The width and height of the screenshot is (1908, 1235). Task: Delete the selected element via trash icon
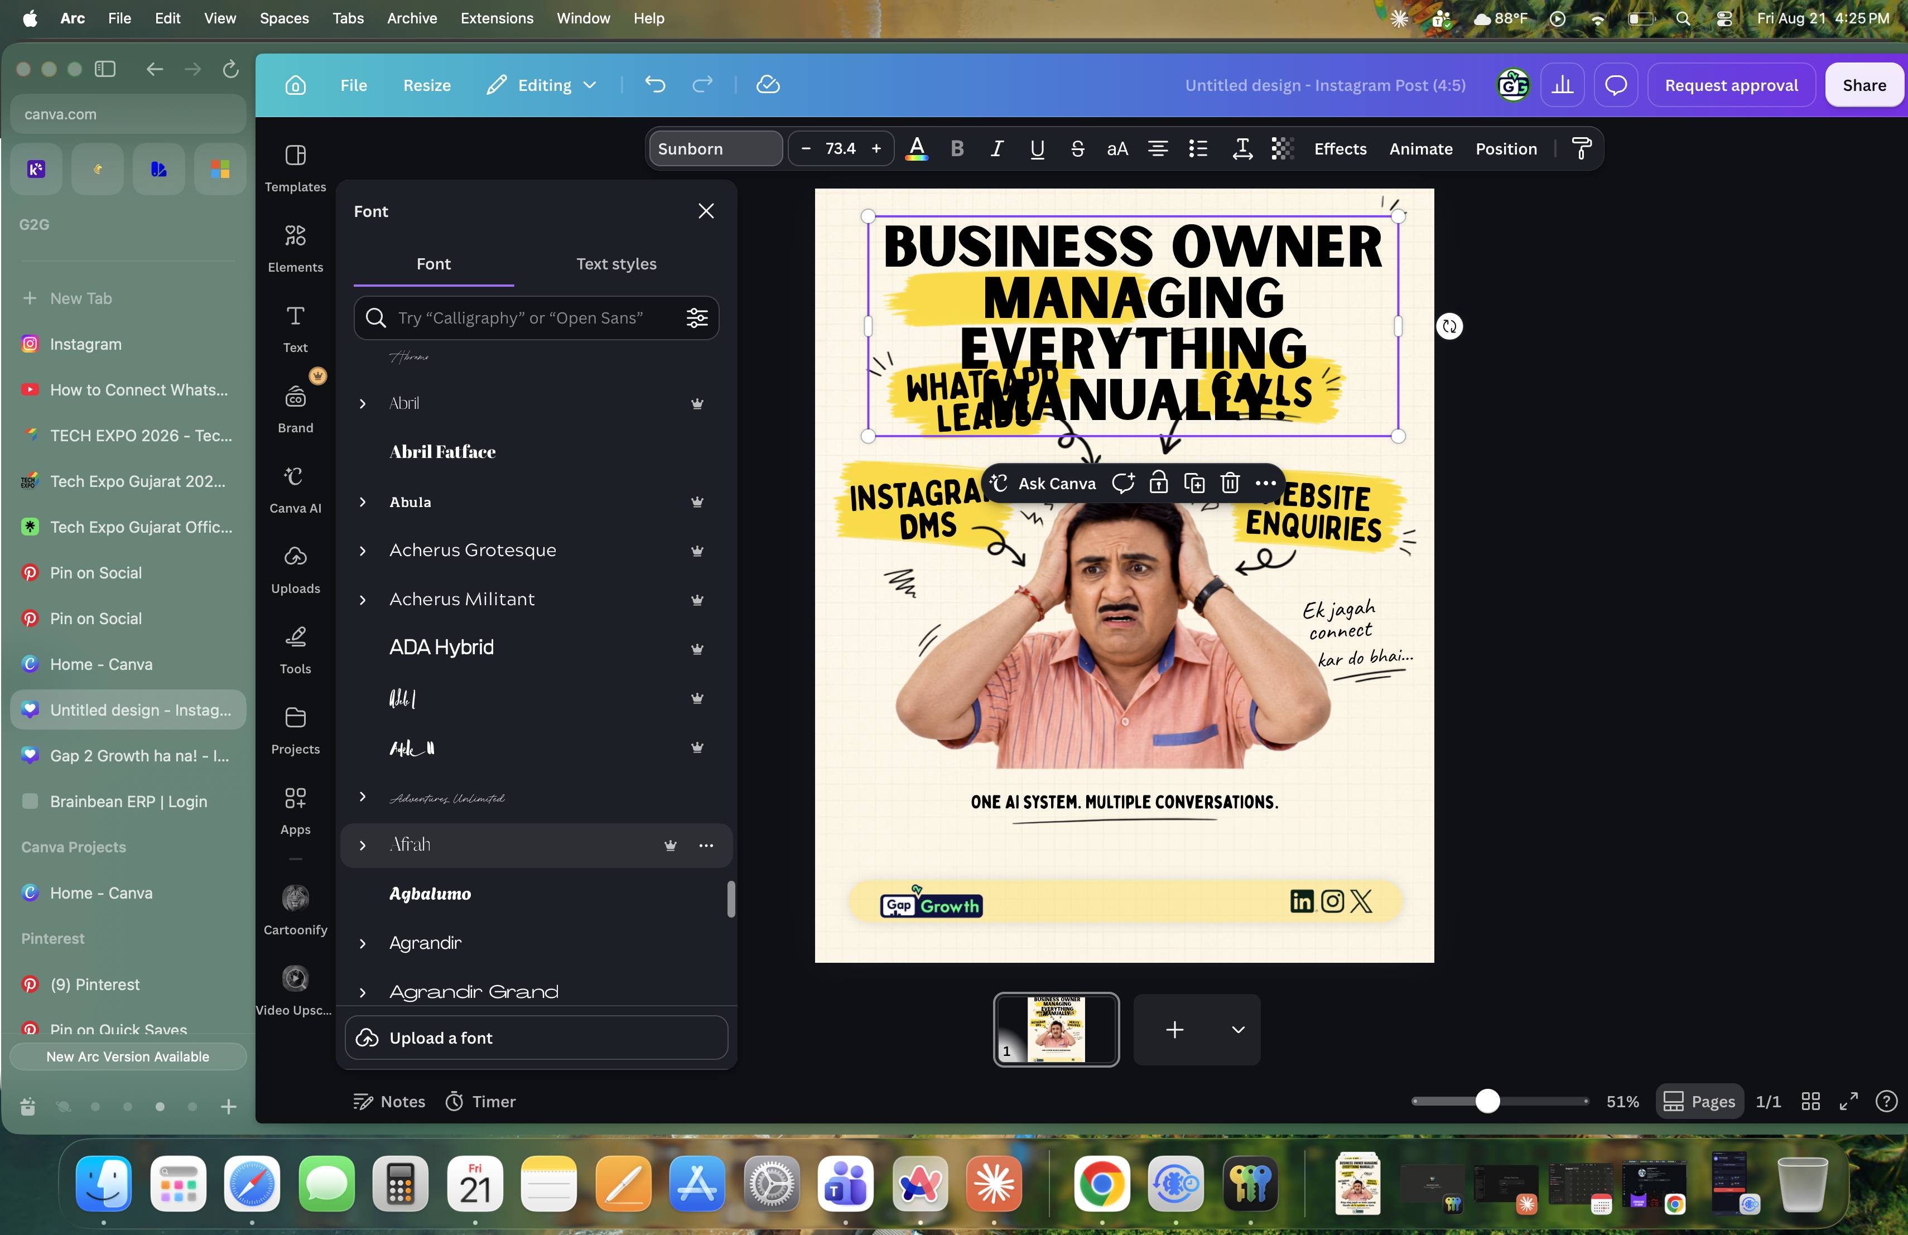1230,483
